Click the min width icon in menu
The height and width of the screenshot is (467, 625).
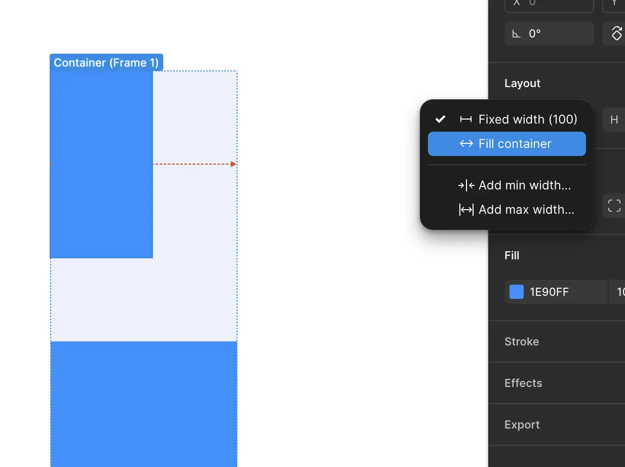pos(466,185)
